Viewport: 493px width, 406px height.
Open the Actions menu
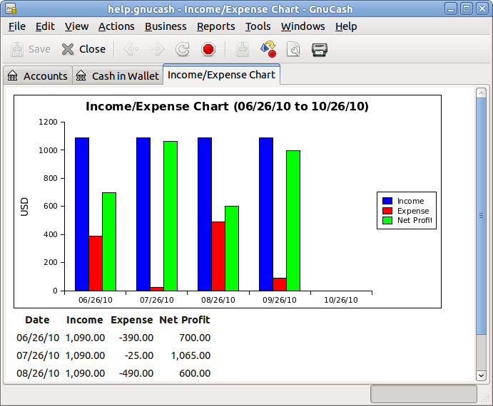click(x=116, y=26)
